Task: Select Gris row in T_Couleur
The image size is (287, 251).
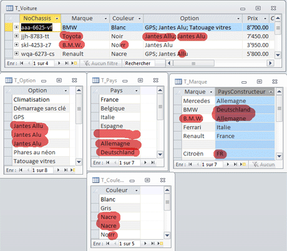Action: point(120,208)
